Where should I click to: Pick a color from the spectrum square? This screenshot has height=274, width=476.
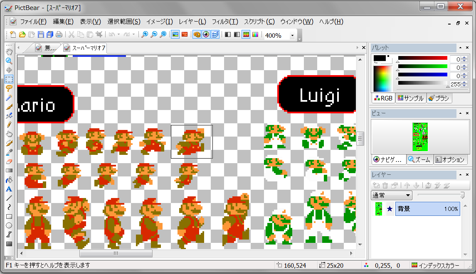[x=383, y=78]
